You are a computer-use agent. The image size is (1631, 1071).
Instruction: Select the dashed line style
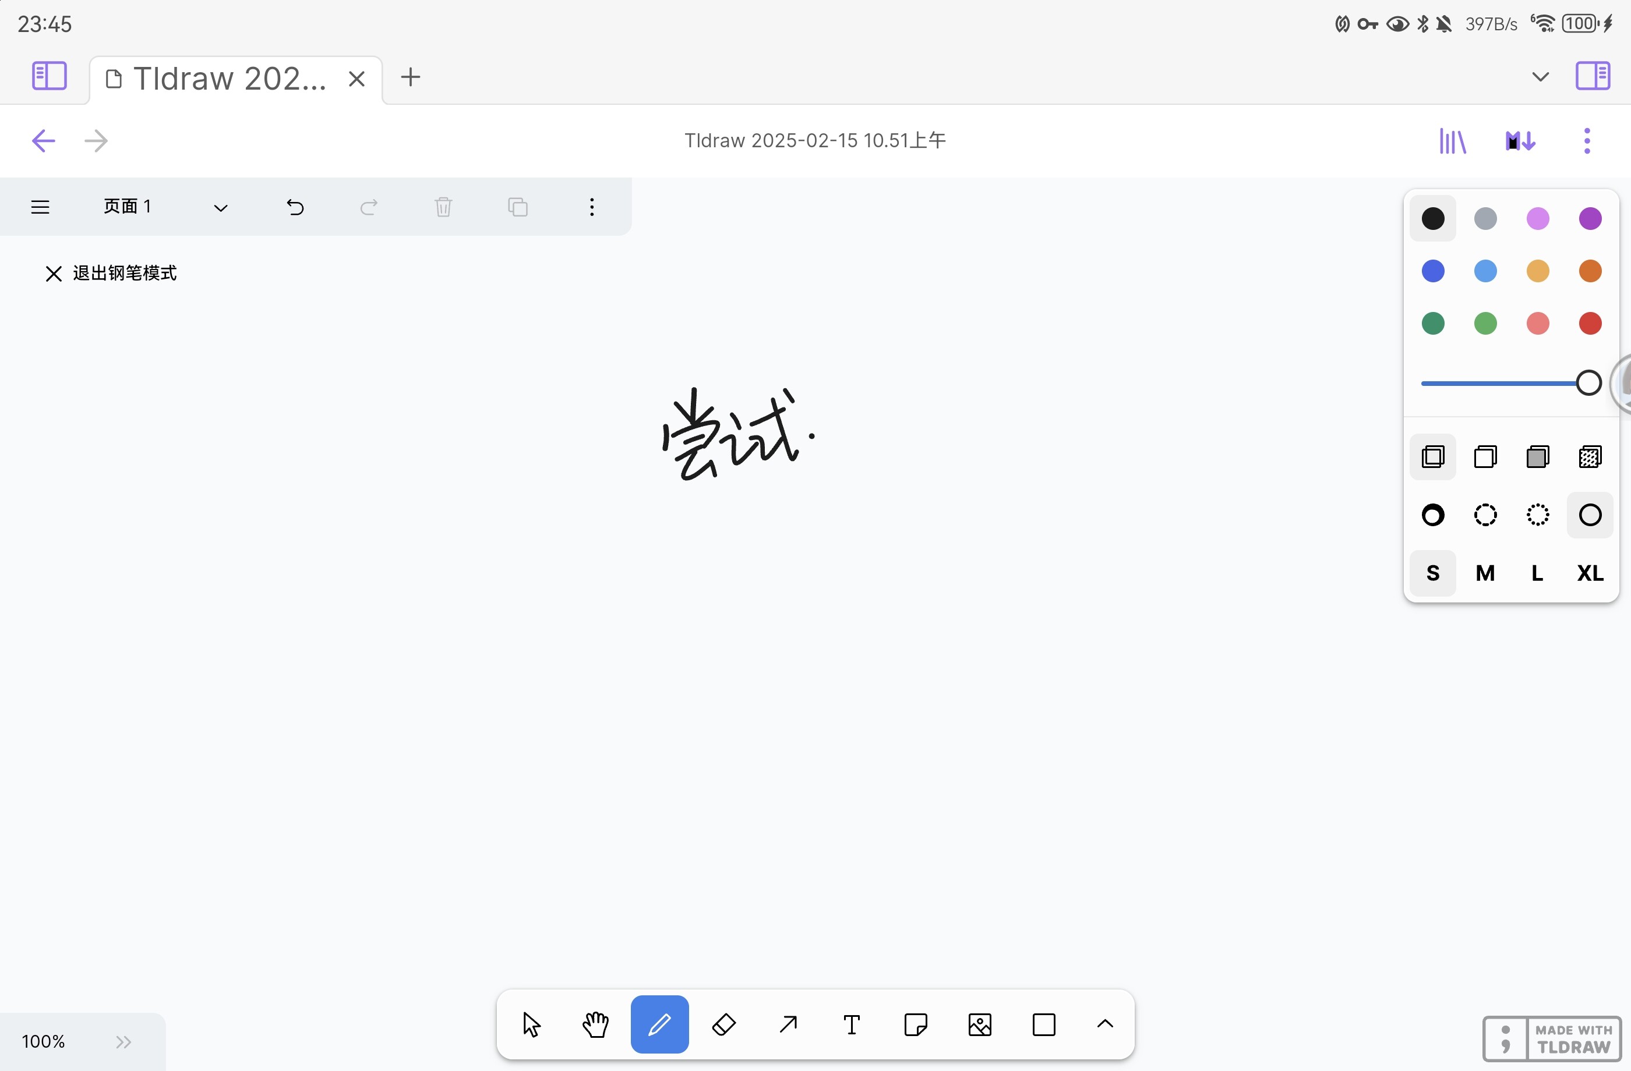pyautogui.click(x=1485, y=515)
